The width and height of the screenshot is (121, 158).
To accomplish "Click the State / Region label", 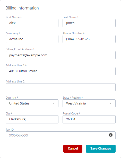I will pyautogui.click(x=73, y=98).
